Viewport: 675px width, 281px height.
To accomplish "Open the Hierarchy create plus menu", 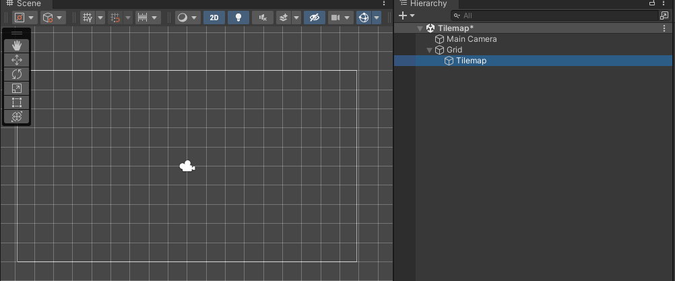I will (406, 16).
